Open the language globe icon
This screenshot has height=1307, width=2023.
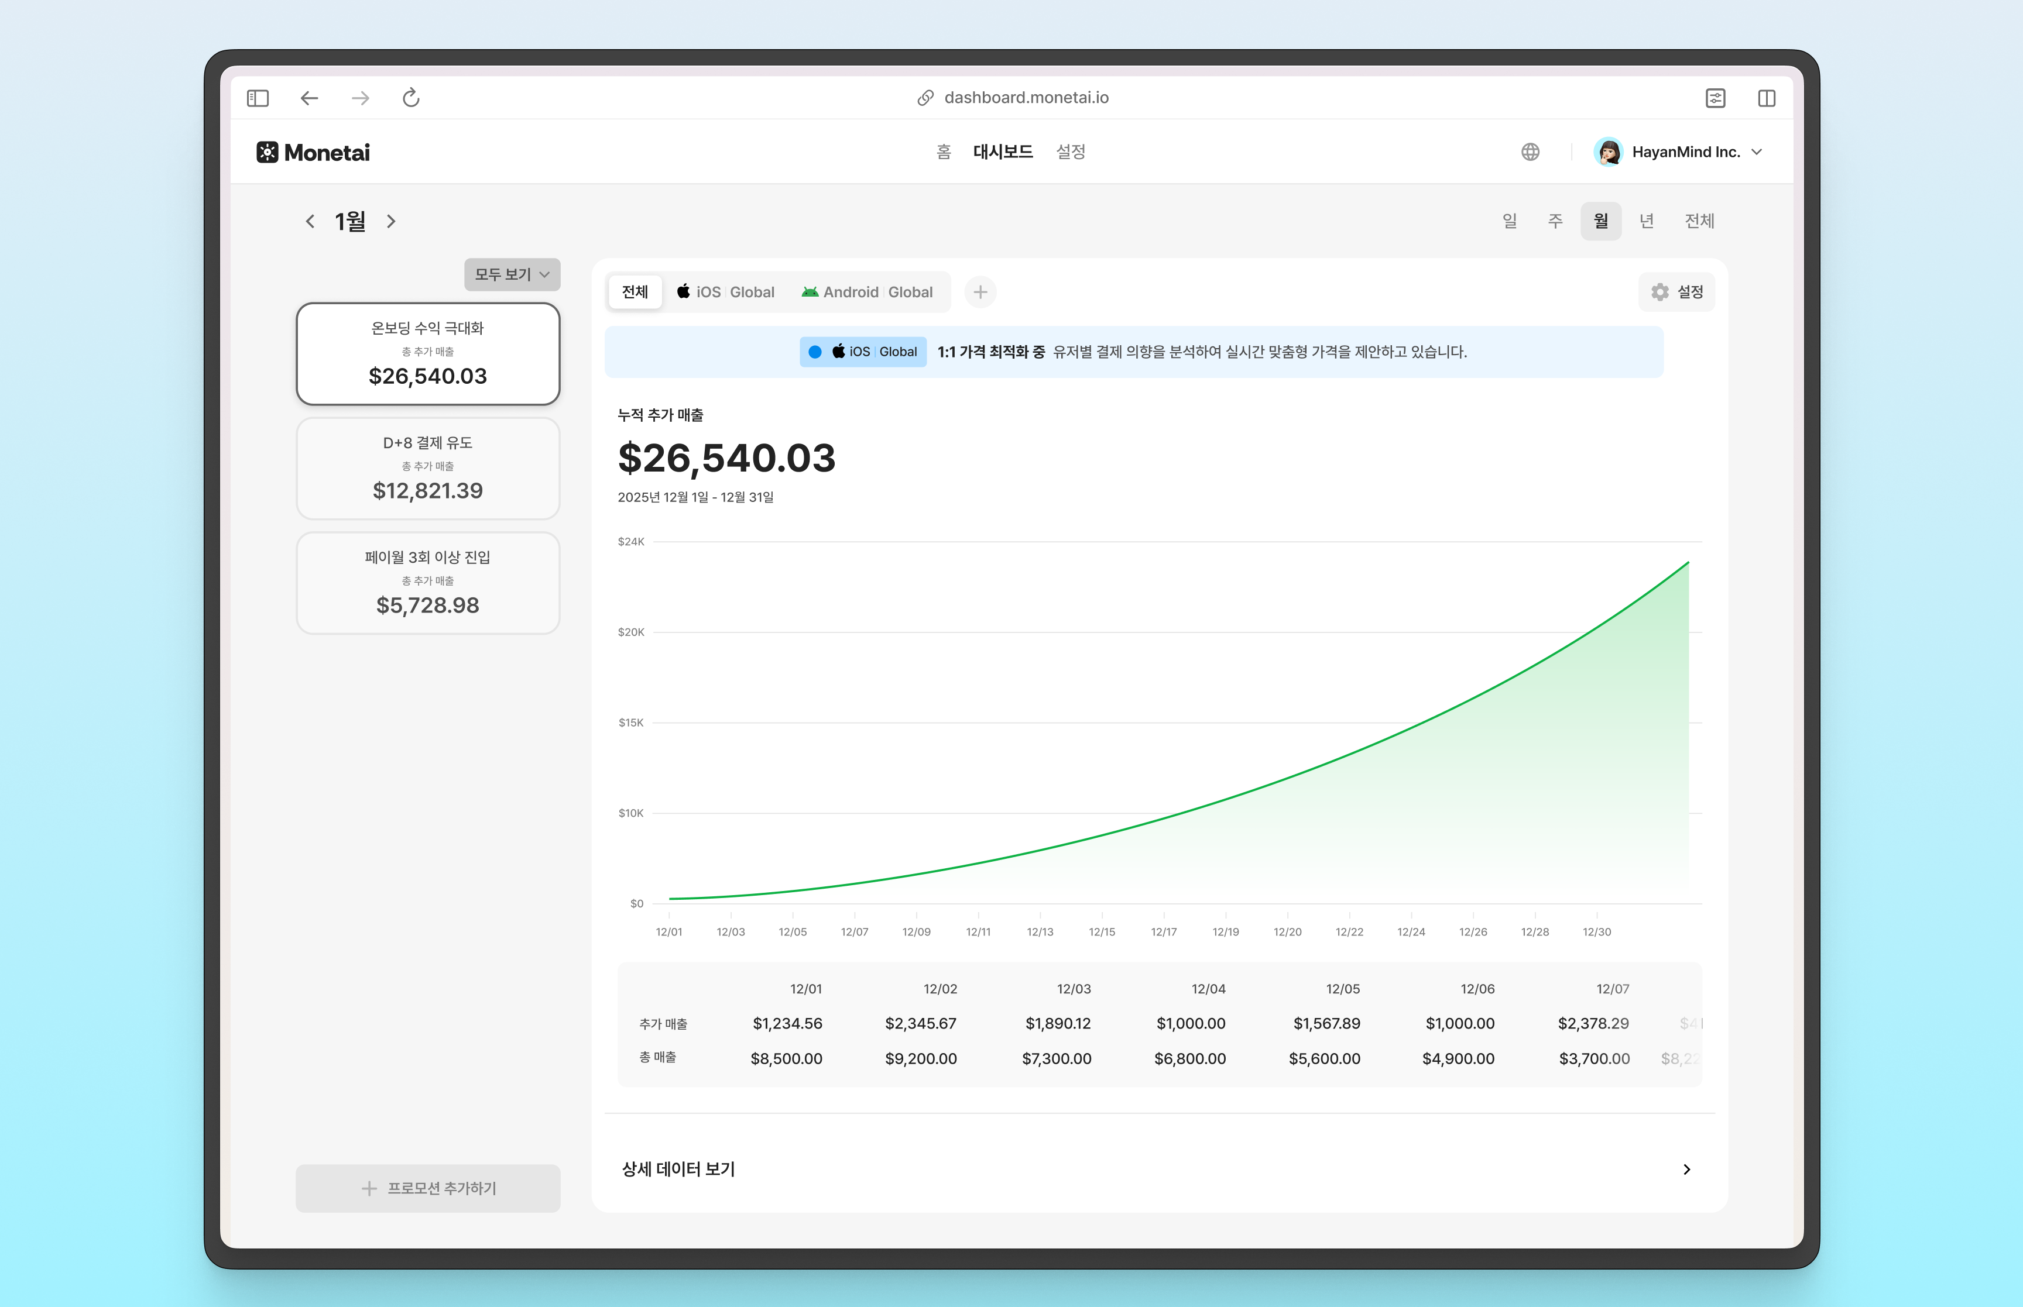pos(1530,152)
